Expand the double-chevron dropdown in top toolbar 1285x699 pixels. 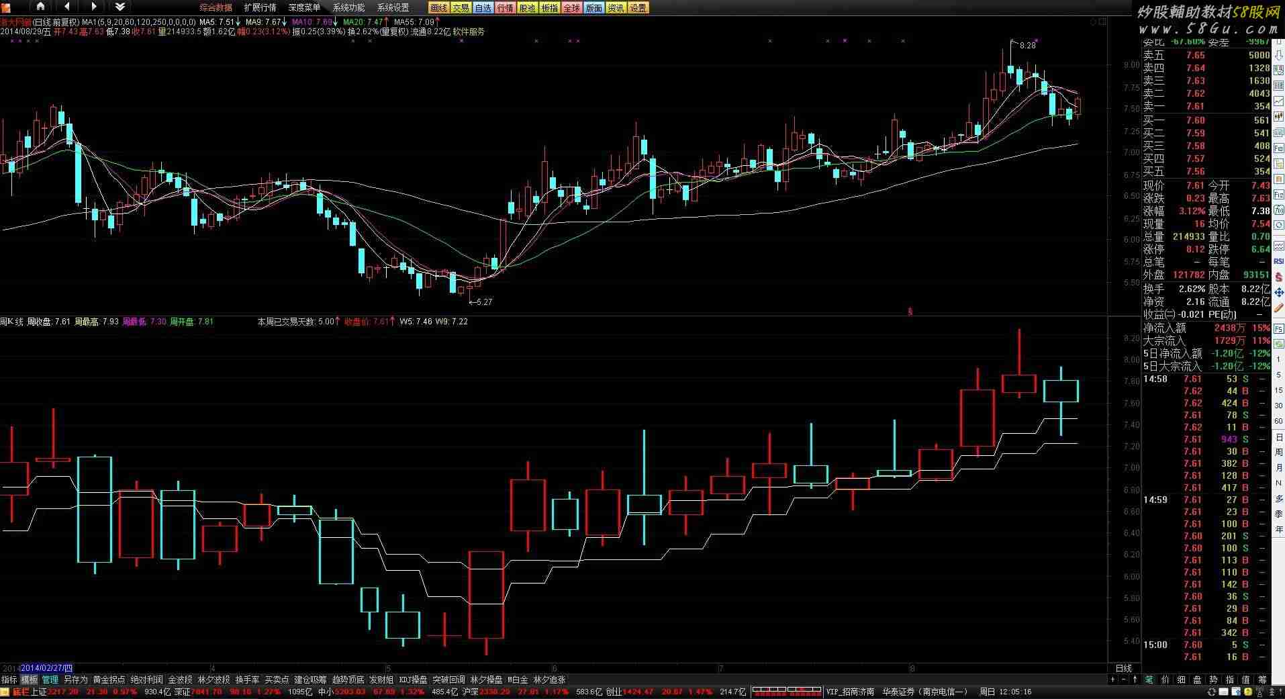pyautogui.click(x=120, y=7)
